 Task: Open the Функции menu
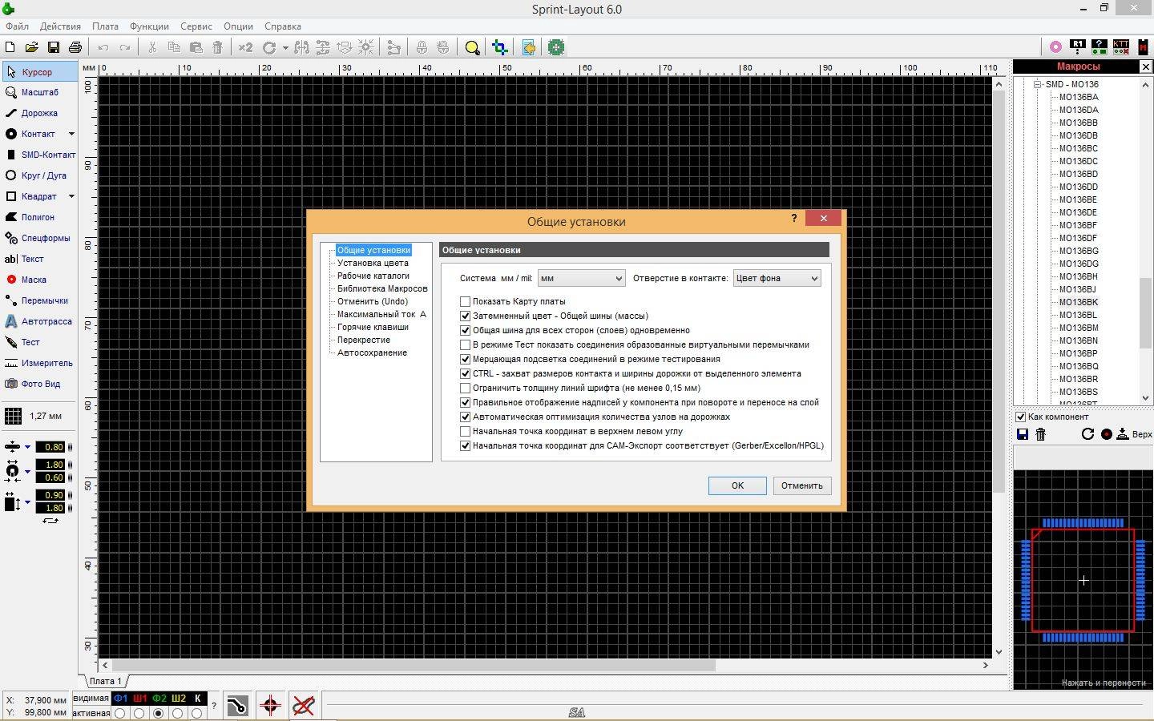tap(149, 26)
